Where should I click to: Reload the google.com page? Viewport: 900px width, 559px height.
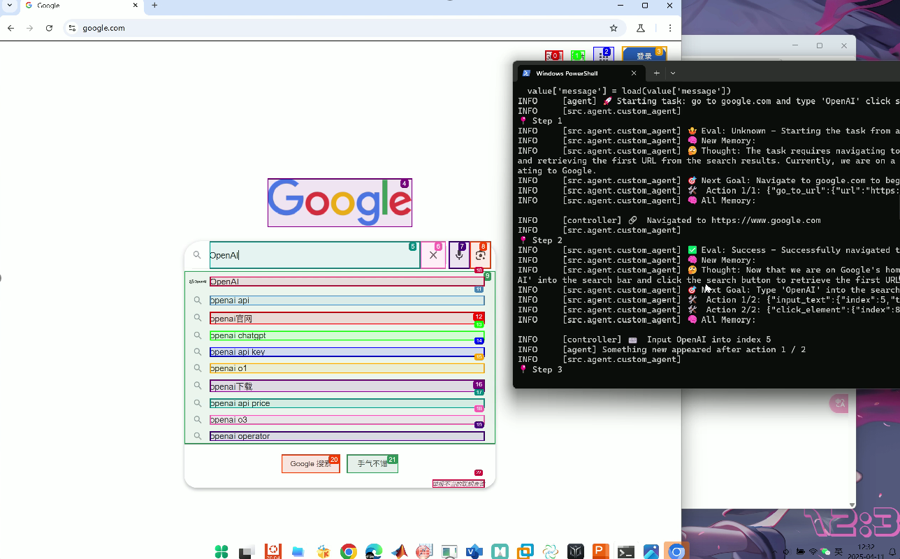[x=49, y=28]
